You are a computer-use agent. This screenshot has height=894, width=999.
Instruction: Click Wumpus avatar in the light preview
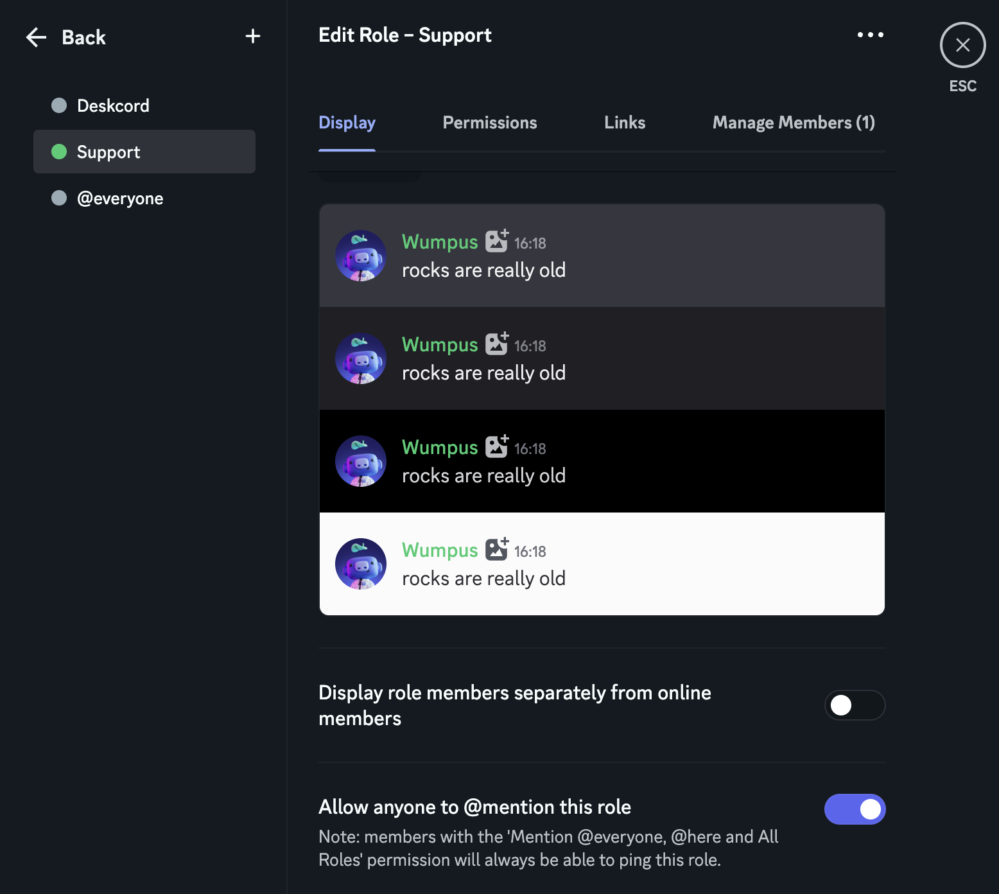coord(361,564)
